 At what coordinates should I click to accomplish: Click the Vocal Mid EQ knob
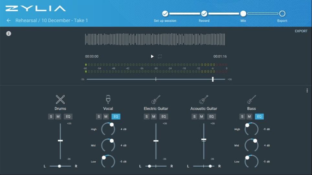[112, 141]
